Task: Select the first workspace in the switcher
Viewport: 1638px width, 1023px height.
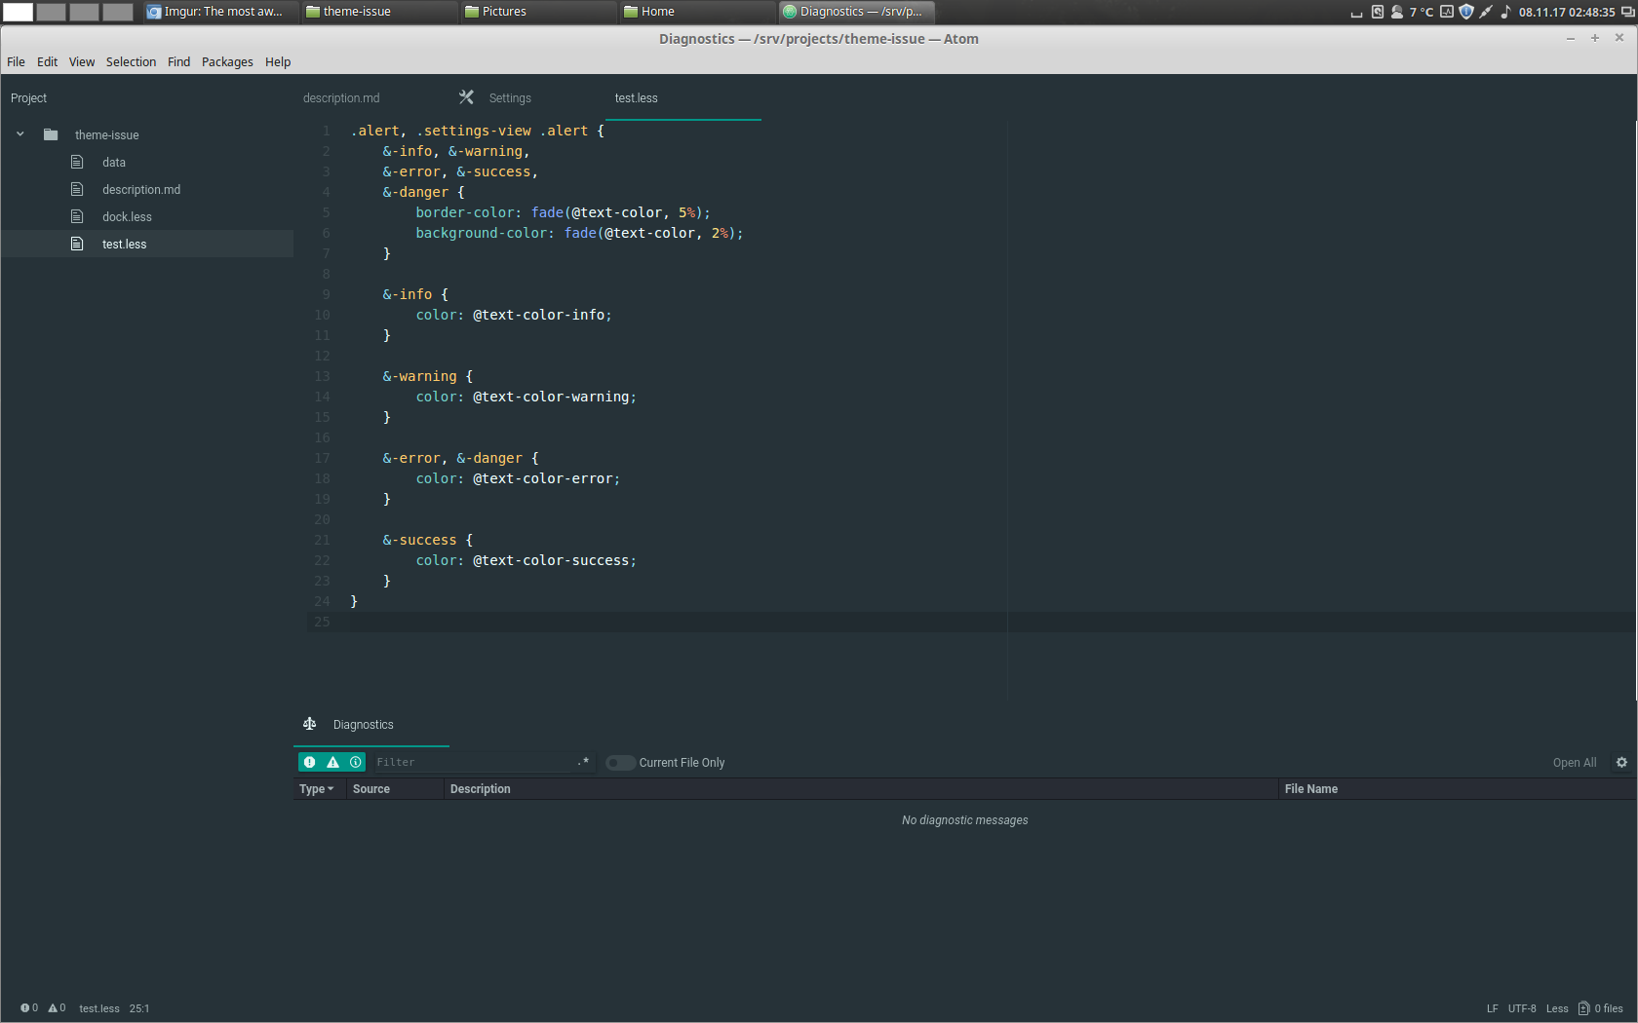Action: 18,12
